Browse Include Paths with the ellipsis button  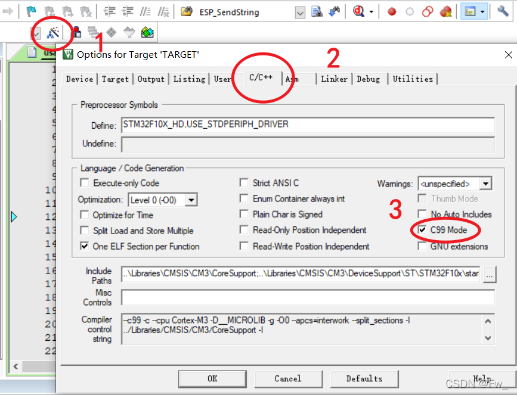tap(490, 275)
